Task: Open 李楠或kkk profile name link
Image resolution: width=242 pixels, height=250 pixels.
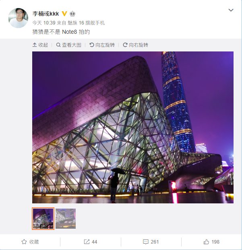Action: pyautogui.click(x=46, y=14)
